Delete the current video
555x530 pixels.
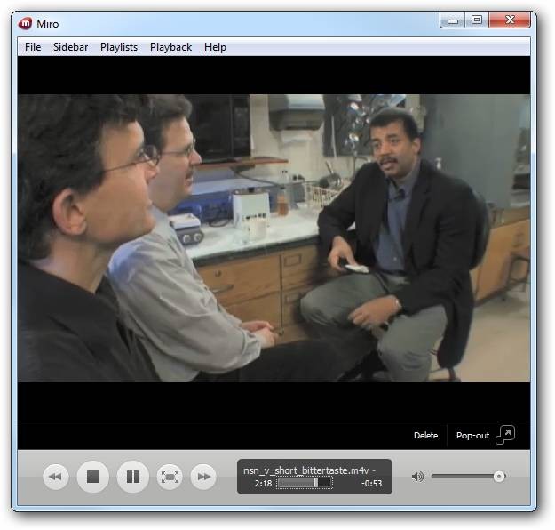[x=426, y=436]
